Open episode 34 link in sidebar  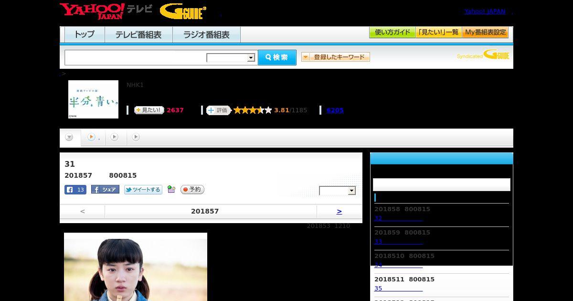(398, 265)
